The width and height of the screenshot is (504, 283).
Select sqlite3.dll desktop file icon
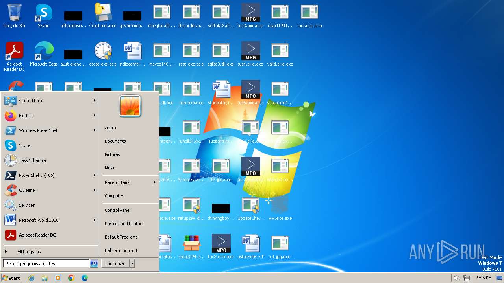pos(221,54)
